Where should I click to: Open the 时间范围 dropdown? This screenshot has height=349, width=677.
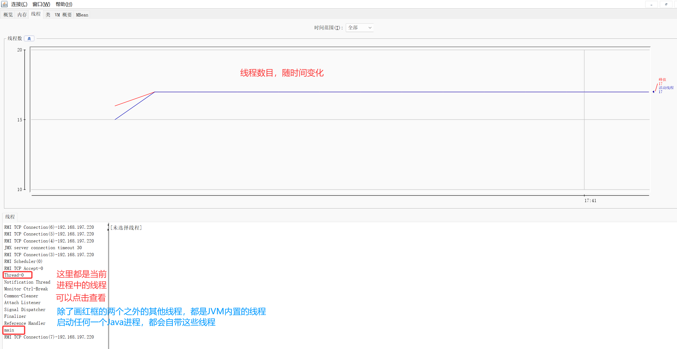[359, 28]
